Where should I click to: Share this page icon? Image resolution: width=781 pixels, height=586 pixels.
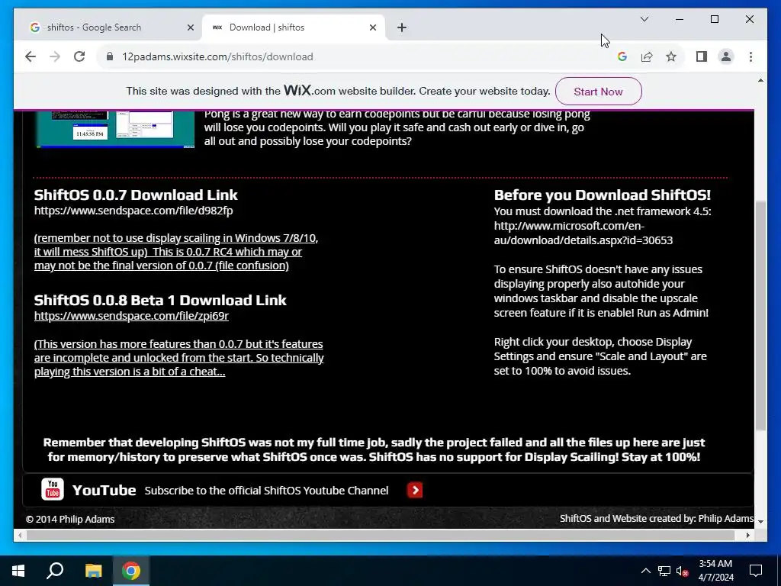[647, 56]
